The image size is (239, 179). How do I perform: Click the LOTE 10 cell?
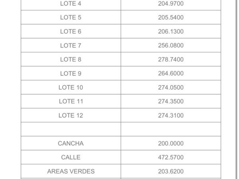(x=71, y=88)
